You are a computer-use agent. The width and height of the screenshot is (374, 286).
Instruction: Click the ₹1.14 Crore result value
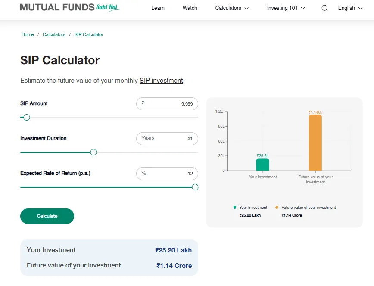coord(174,266)
